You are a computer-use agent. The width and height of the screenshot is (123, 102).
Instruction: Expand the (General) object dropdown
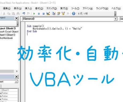tap(116, 19)
